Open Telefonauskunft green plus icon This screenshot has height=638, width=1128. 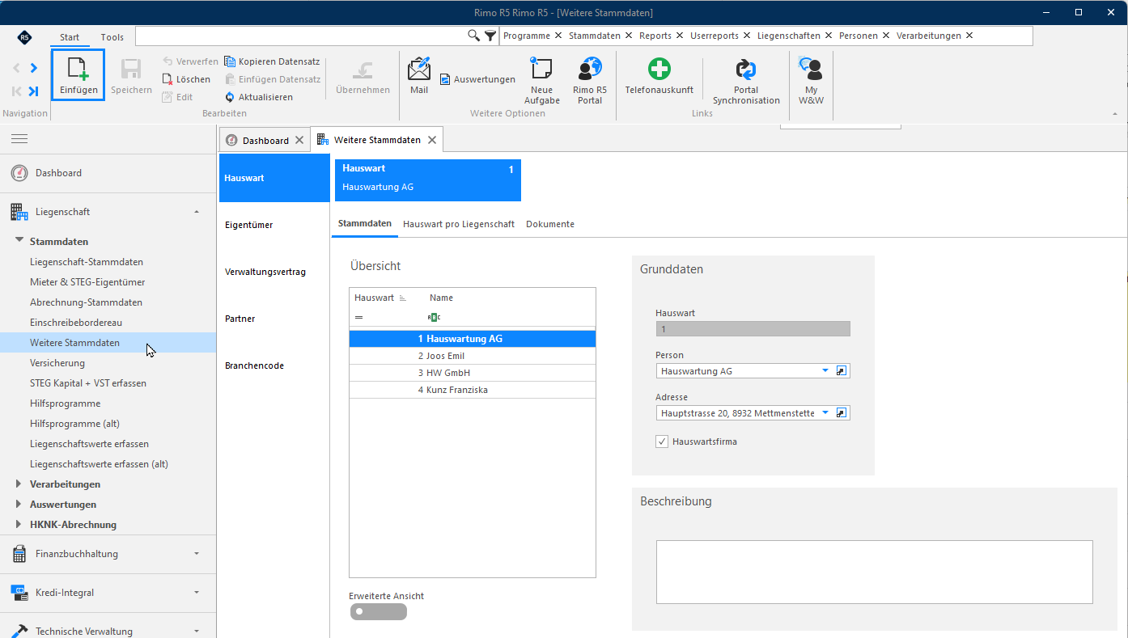click(x=659, y=69)
